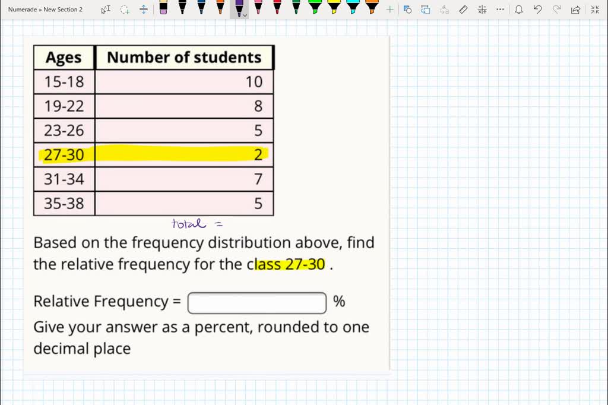
Task: Open the purple pen's thickness dropdown
Action: coord(245,14)
